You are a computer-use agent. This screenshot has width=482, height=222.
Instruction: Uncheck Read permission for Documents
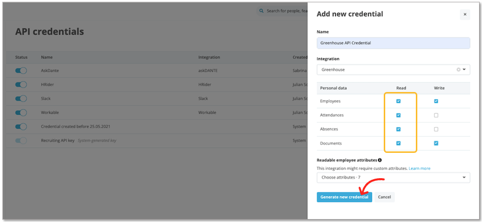(398, 143)
